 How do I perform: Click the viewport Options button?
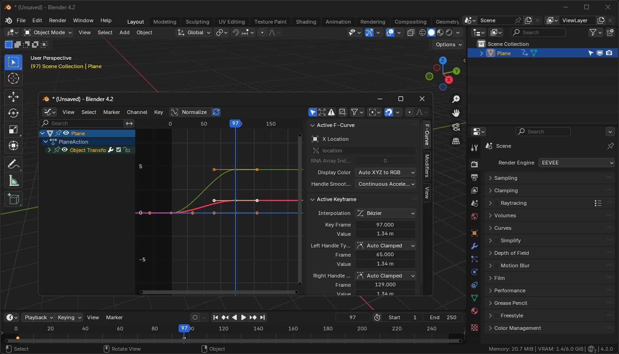pos(448,44)
